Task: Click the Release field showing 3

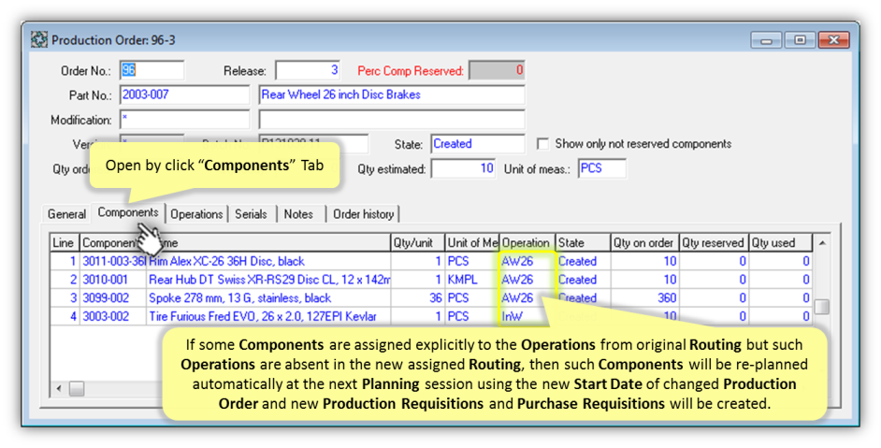Action: 308,70
